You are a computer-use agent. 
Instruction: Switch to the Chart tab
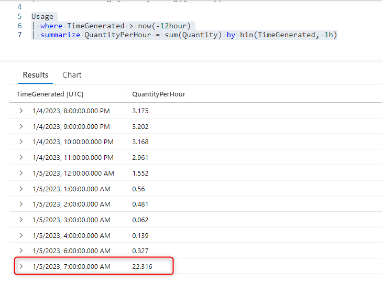[72, 75]
